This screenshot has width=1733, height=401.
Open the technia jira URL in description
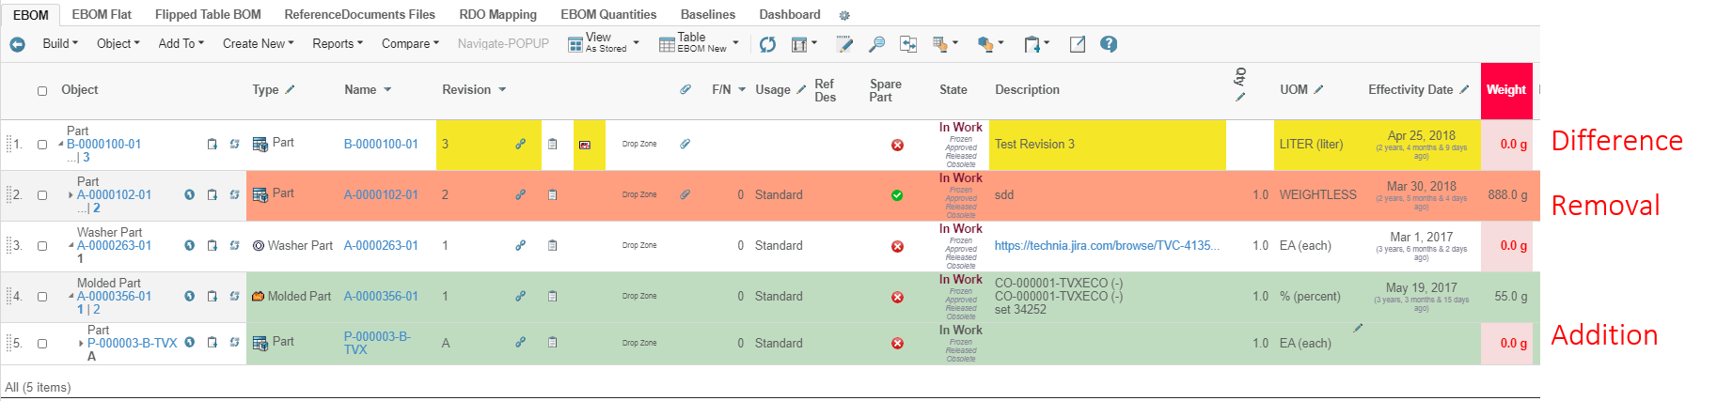click(1107, 246)
